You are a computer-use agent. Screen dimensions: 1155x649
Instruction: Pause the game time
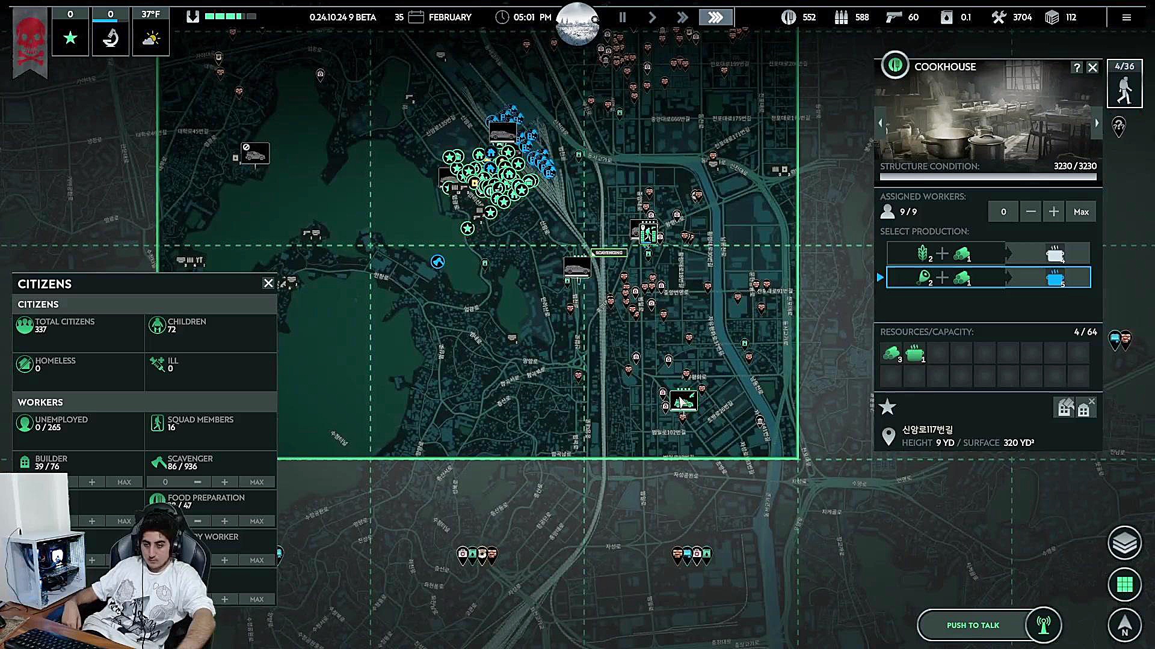(x=623, y=17)
